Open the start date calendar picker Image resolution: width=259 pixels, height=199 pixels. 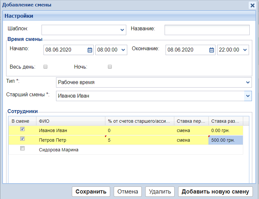click(90, 50)
